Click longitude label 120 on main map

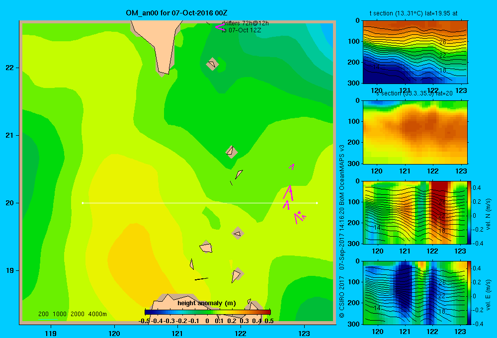[114, 333]
